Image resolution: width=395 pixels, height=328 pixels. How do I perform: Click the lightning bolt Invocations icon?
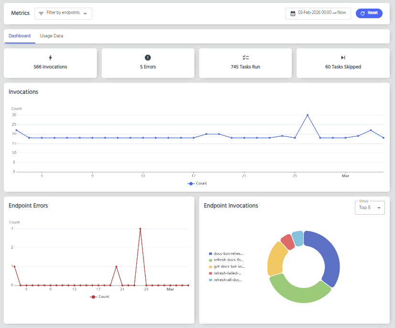pos(51,57)
